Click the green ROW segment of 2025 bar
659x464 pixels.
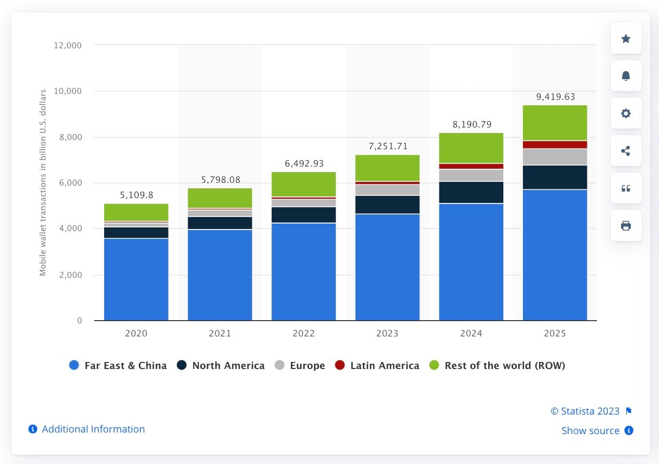(555, 123)
